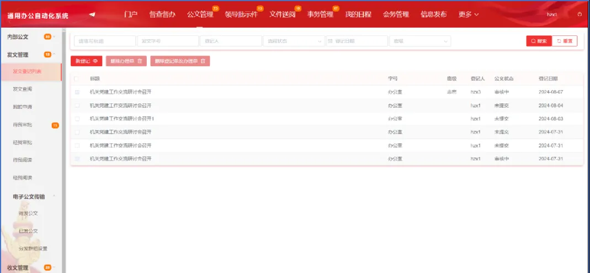Click the calendar icon in 登记日期 field

329,41
